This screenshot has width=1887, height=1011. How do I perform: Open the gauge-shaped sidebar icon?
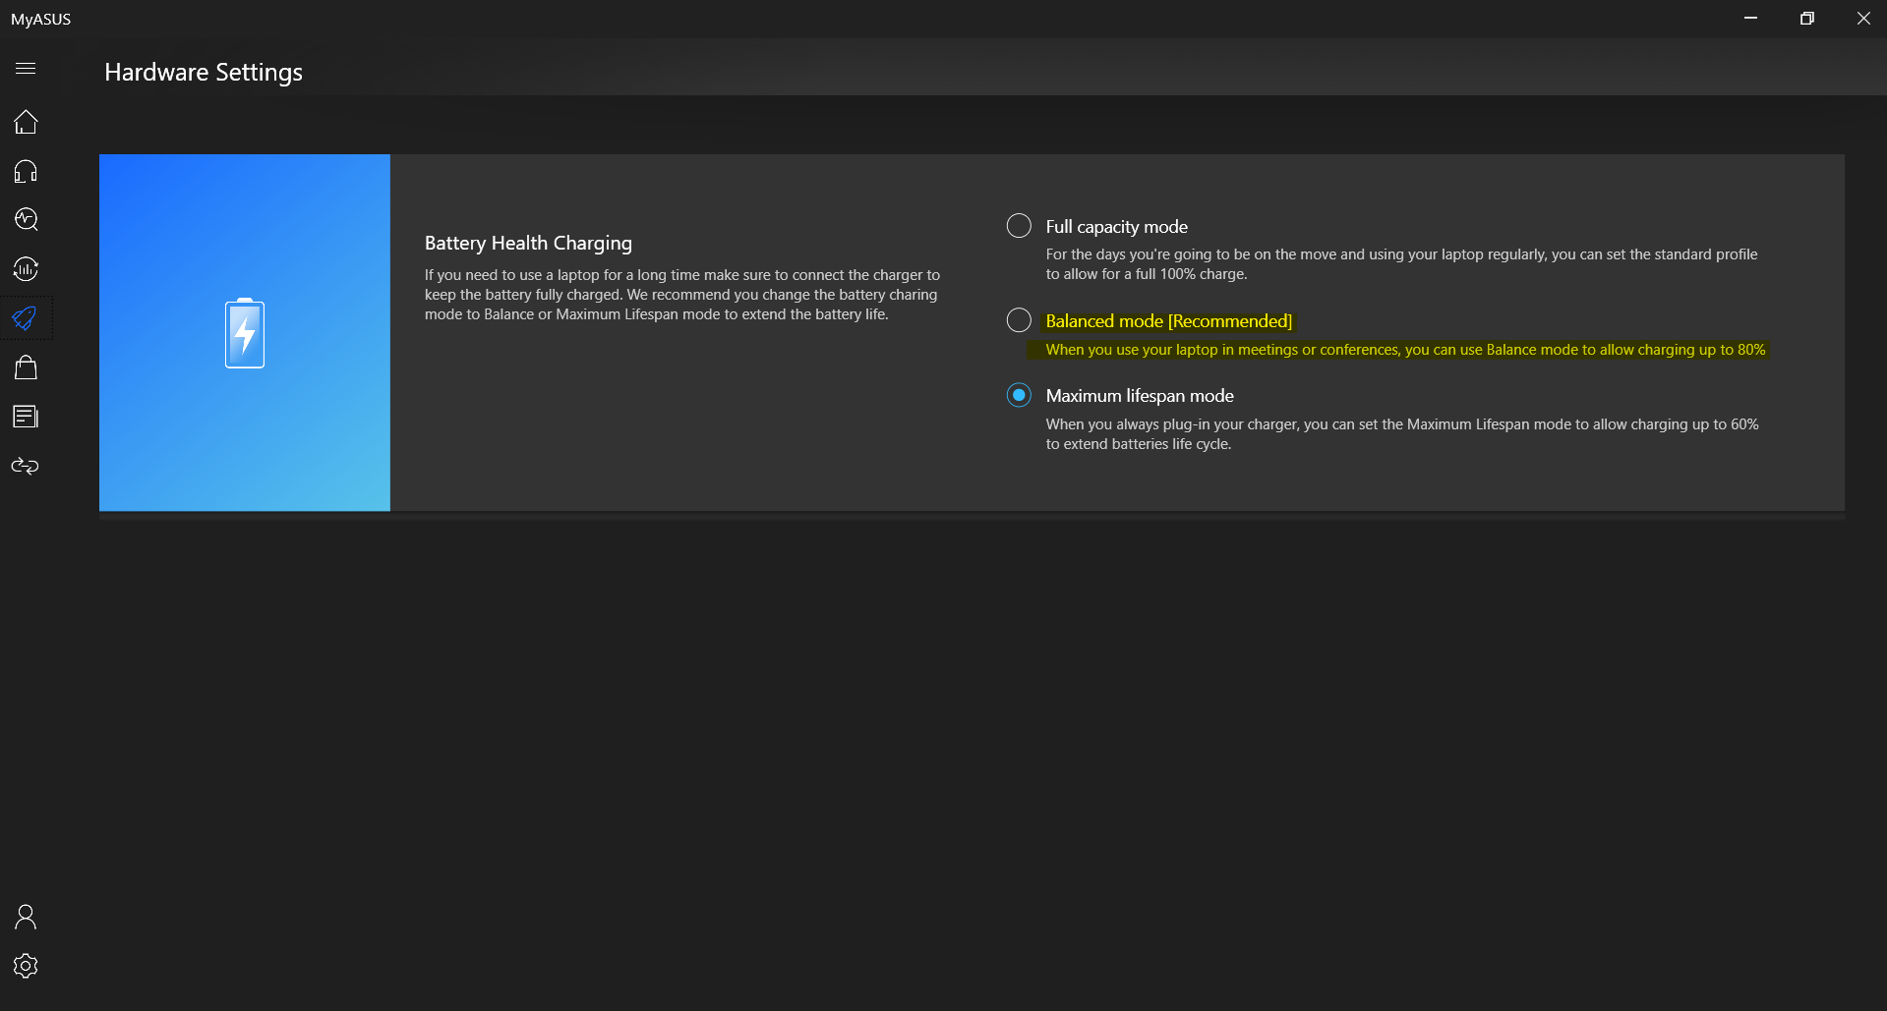tap(26, 268)
